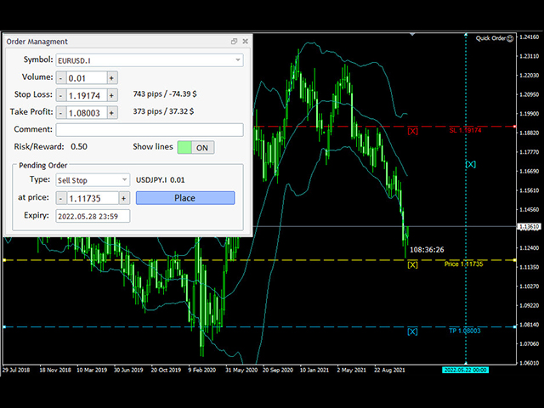Decrease the pending order price with minus
544x408 pixels.
[x=60, y=198]
